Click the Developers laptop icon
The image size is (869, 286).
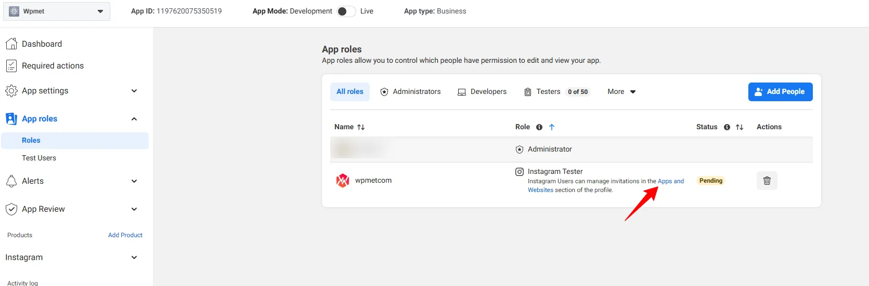(x=462, y=92)
